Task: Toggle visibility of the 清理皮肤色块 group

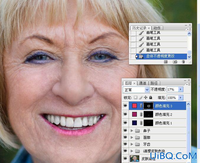Action: [x=125, y=151]
